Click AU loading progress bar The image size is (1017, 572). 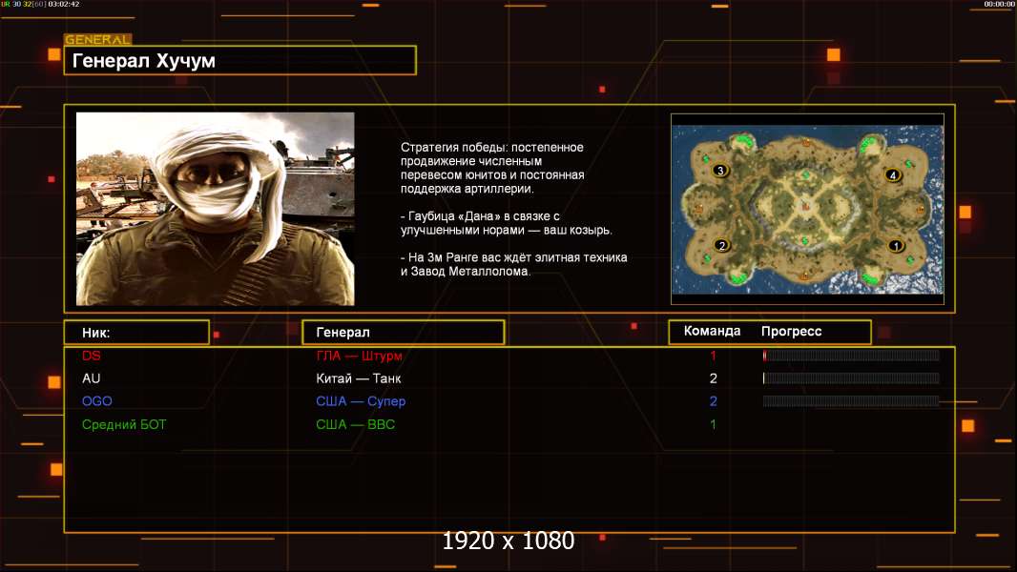(851, 378)
